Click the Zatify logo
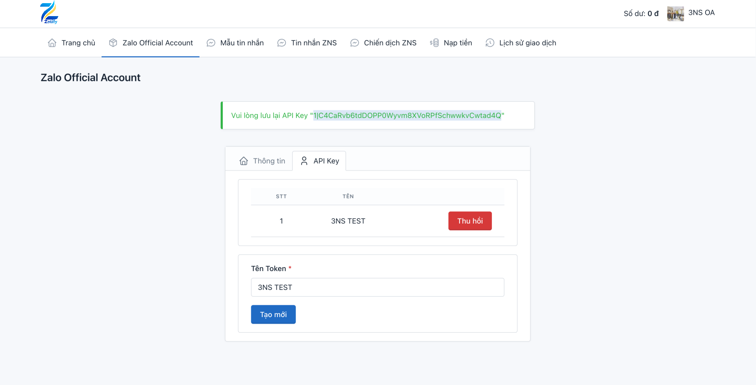Viewport: 756px width, 385px height. click(49, 13)
